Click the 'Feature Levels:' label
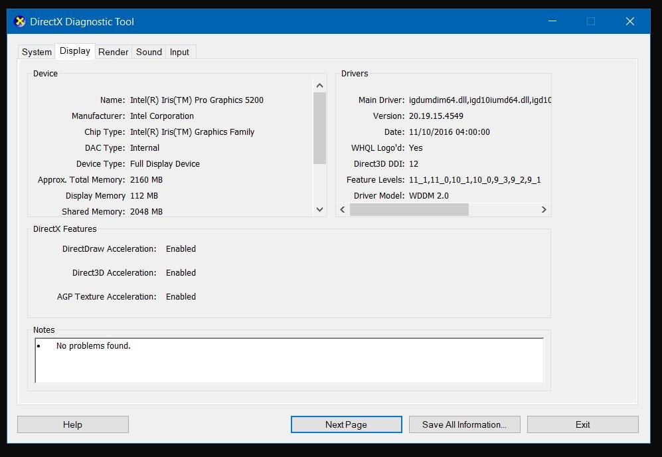662x457 pixels. pyautogui.click(x=375, y=180)
